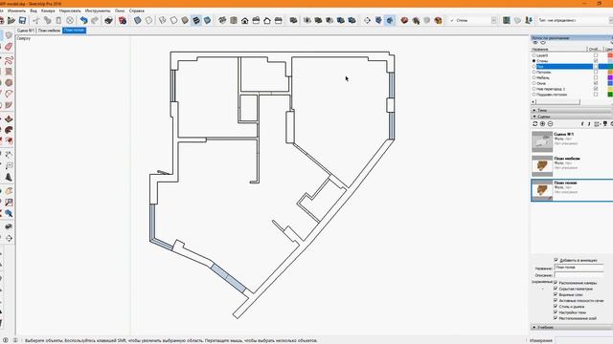This screenshot has height=344, width=613.
Task: Make Layer0 the active layer via radio button
Action: pyautogui.click(x=534, y=55)
